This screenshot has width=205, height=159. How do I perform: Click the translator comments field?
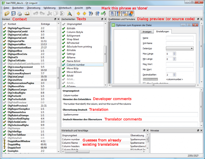[130, 124]
